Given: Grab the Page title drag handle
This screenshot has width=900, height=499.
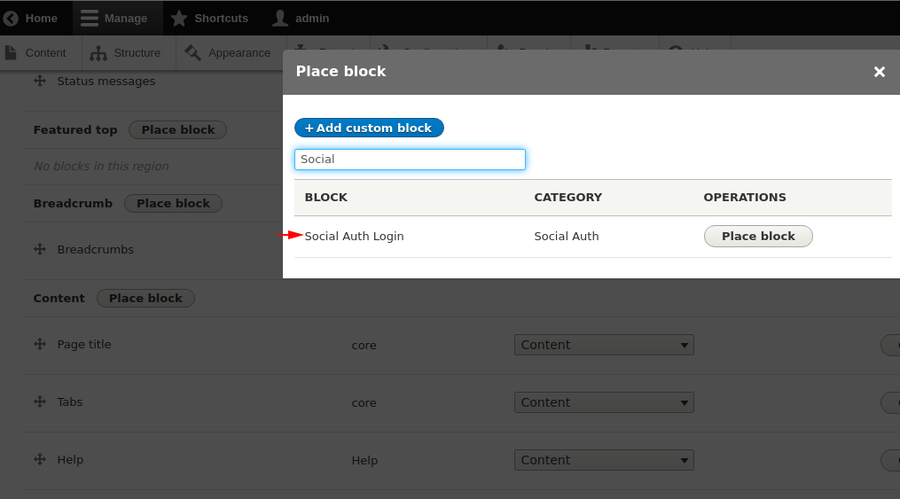Looking at the screenshot, I should pos(40,344).
